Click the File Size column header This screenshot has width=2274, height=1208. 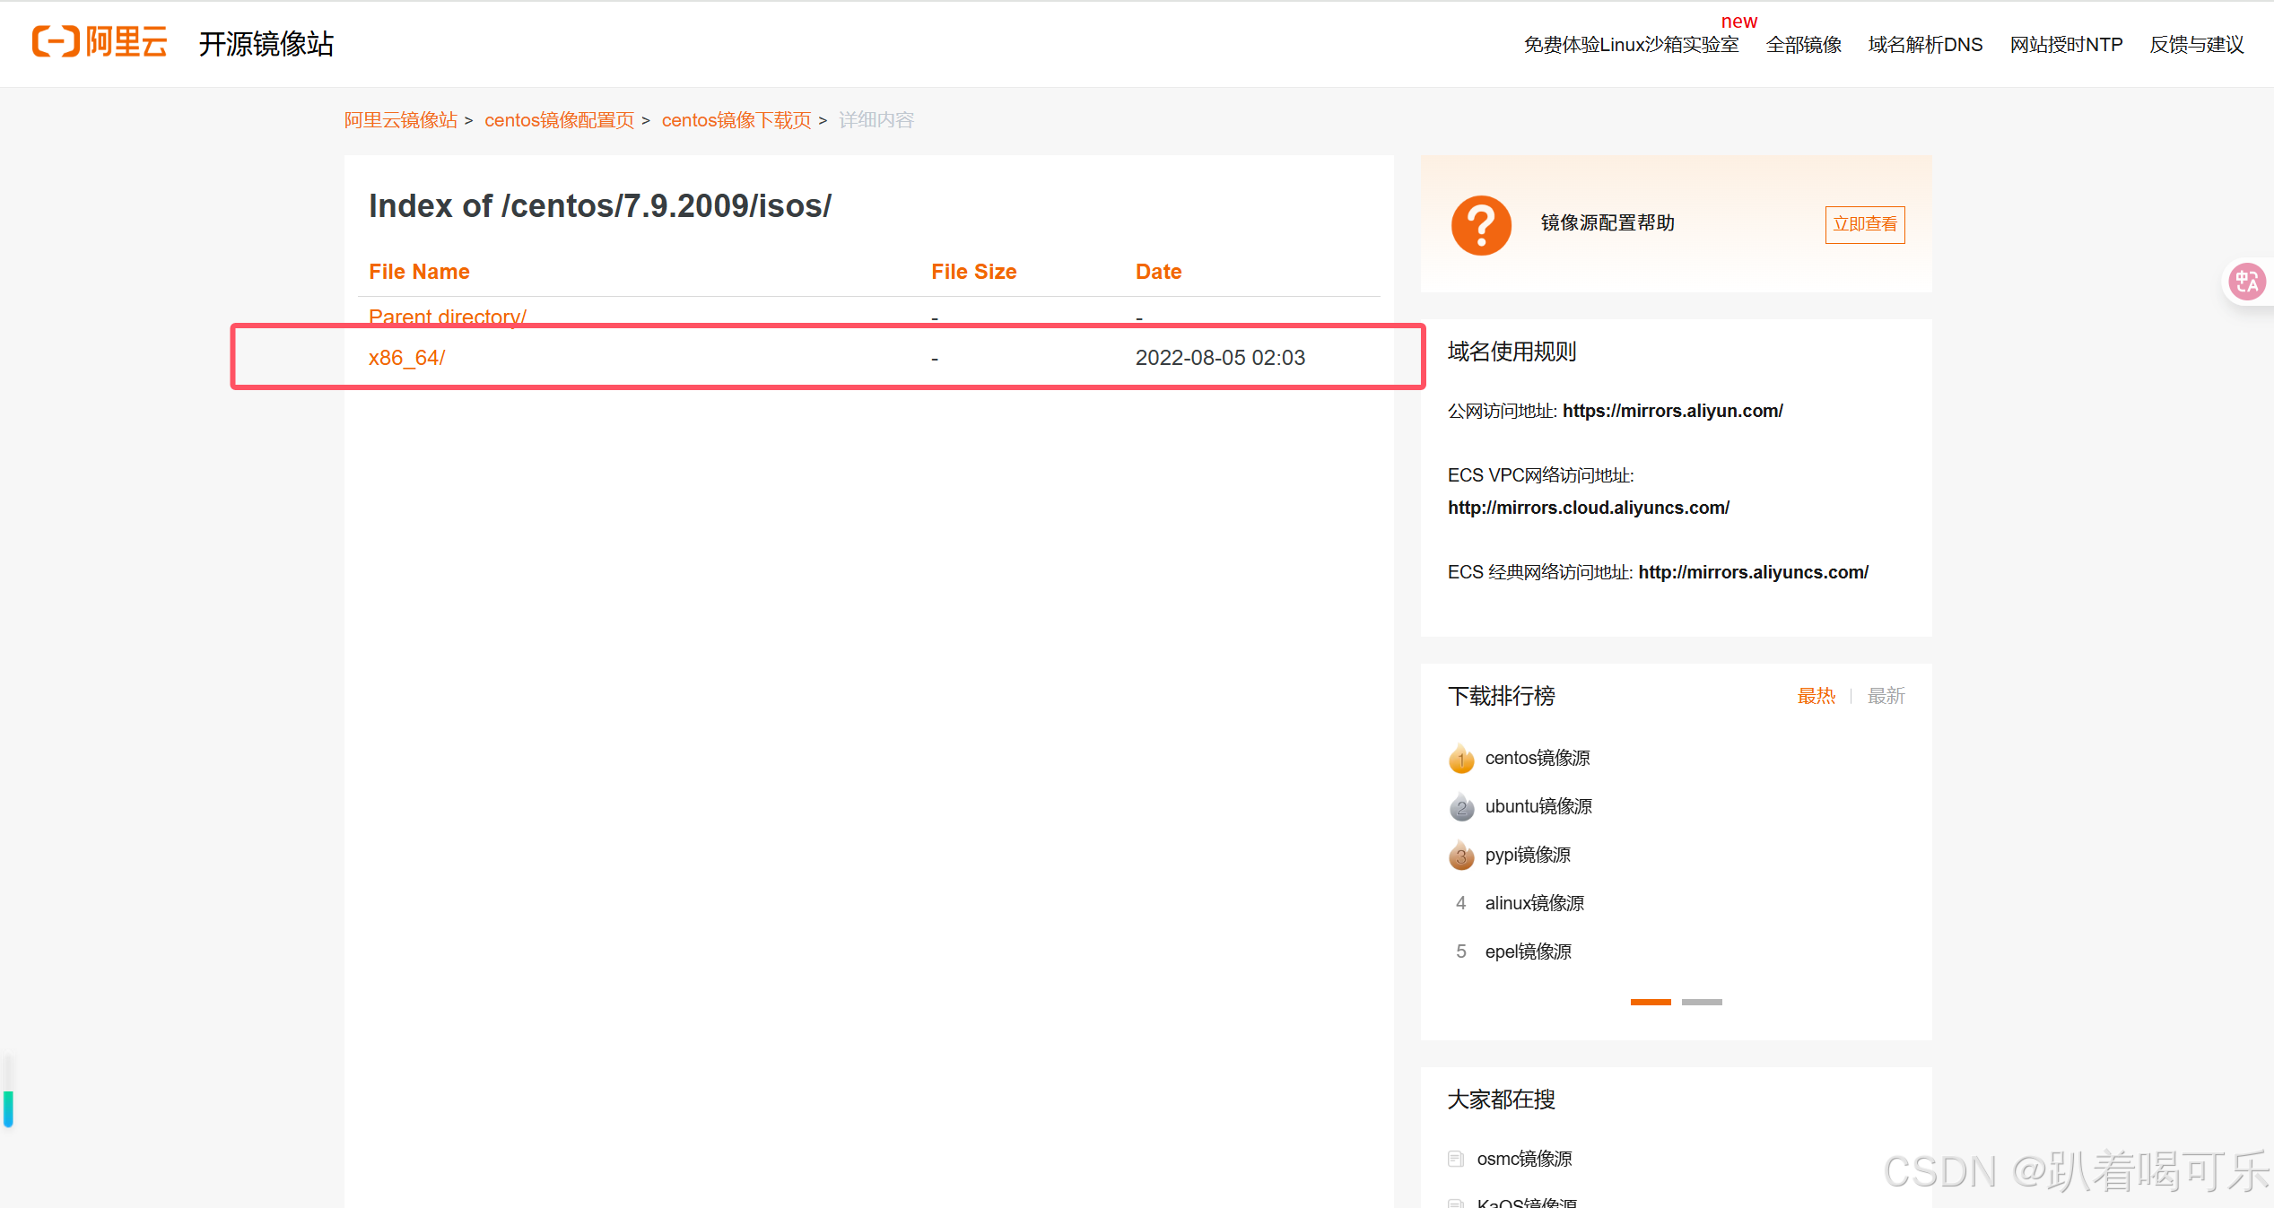(x=973, y=272)
